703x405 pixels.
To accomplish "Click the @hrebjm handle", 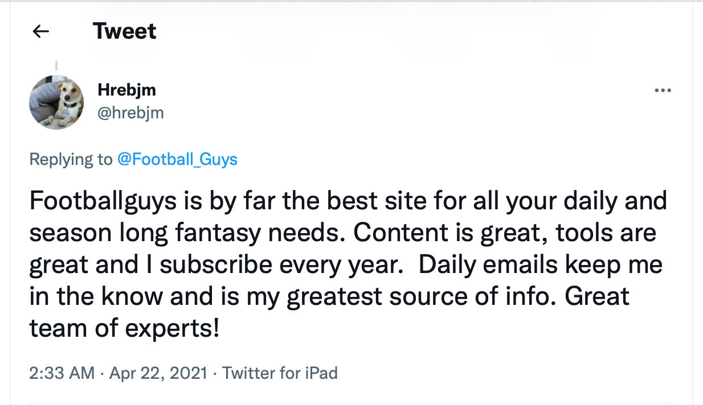I will [130, 113].
